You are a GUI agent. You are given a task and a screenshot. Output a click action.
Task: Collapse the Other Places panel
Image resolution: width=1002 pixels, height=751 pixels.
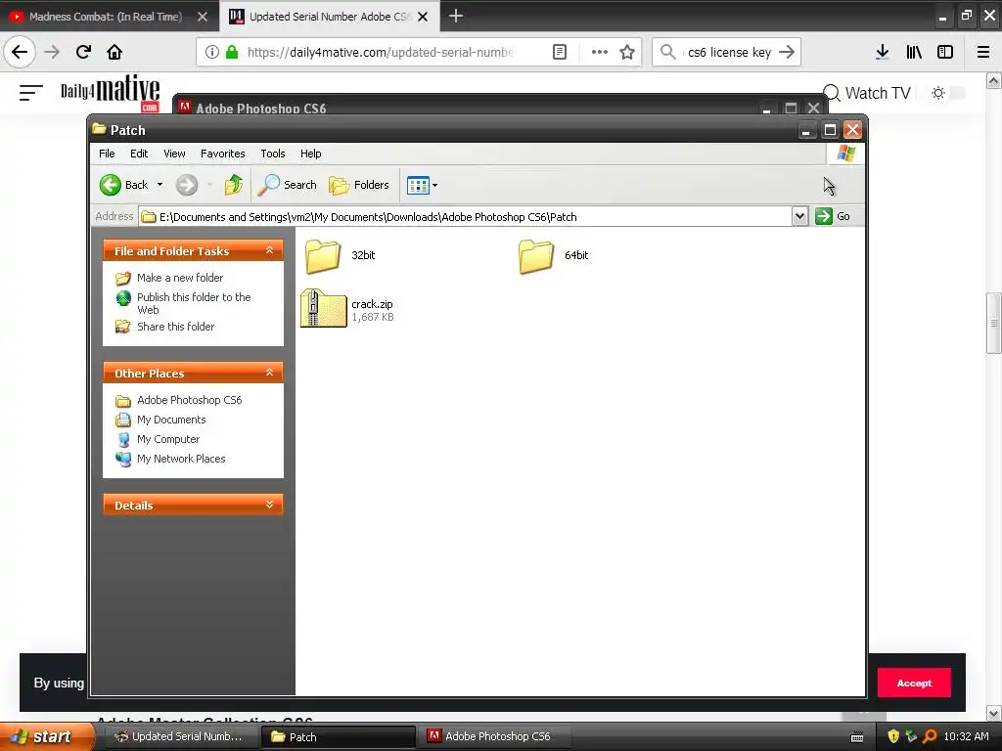click(x=270, y=373)
